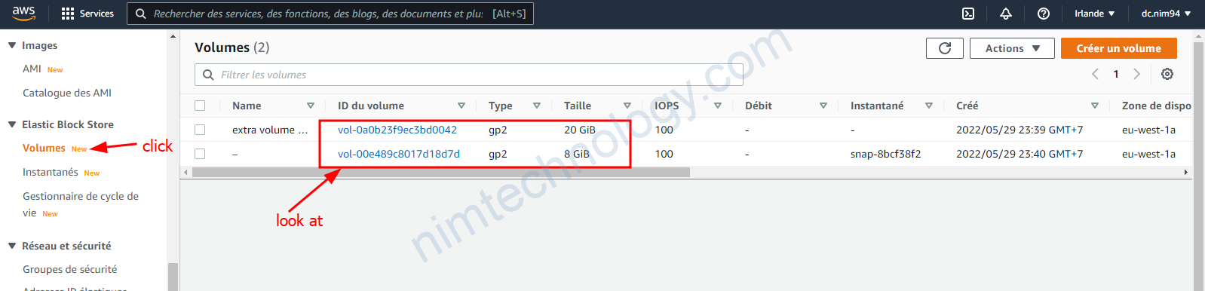Open the dc.nim94 account dropdown
This screenshot has width=1205, height=291.
click(1166, 14)
